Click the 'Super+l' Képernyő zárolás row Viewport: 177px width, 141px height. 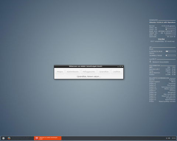pyautogui.click(x=162, y=96)
